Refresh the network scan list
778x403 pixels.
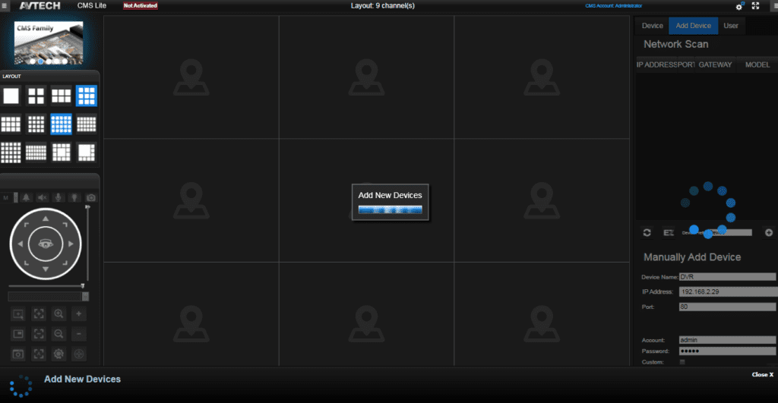click(647, 232)
